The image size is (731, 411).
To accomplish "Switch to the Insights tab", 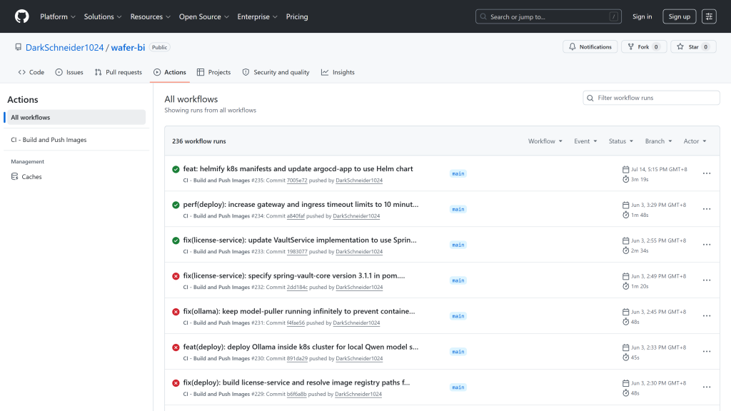I will [x=338, y=72].
